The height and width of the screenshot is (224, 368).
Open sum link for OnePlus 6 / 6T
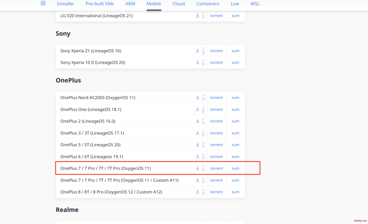coord(235,157)
